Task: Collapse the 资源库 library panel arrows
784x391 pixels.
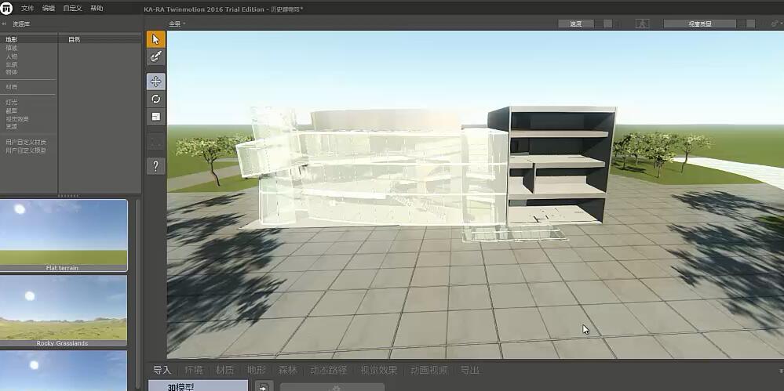Action: 4,24
